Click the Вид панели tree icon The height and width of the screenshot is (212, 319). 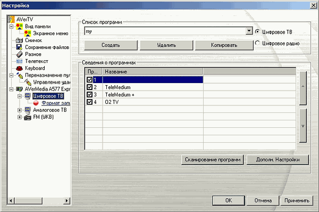(19, 27)
